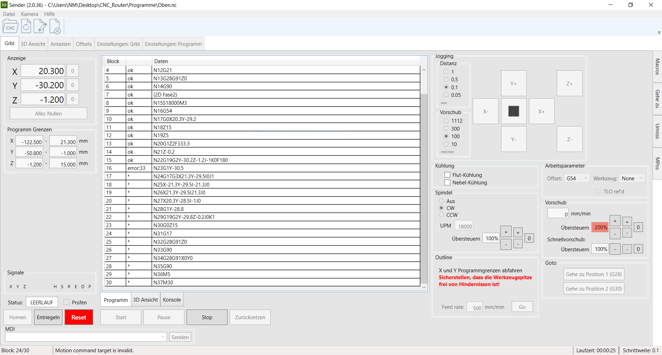The image size is (662, 355).
Task: Click the reload file toolbar icon
Action: tap(26, 27)
